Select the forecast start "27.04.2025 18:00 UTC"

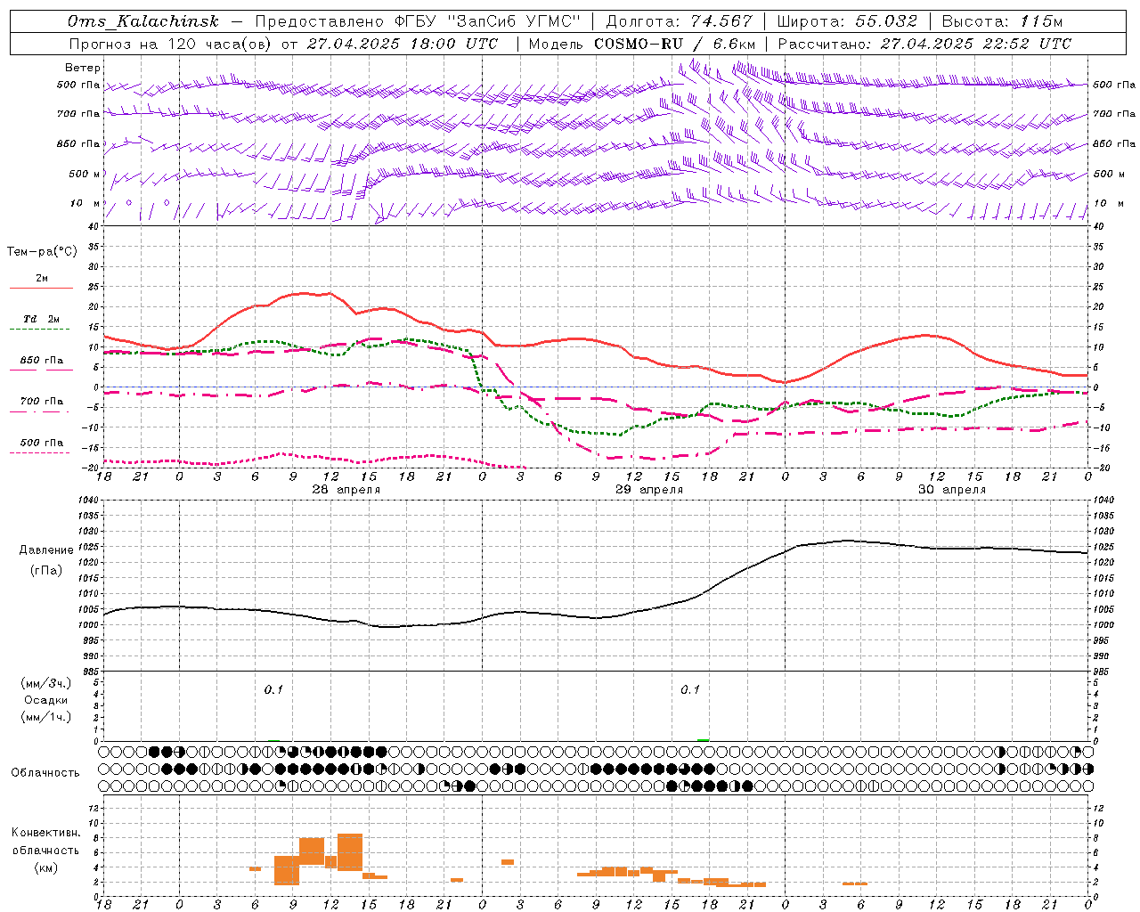tap(403, 44)
